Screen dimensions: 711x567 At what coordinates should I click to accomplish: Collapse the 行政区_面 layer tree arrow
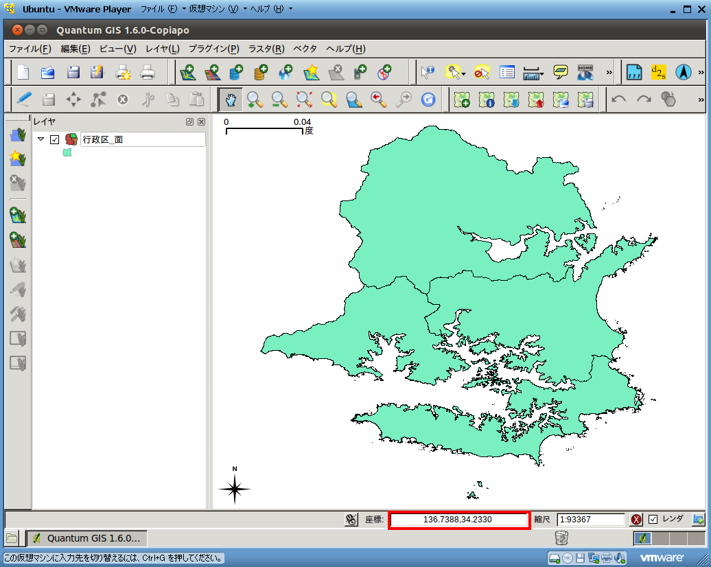[x=41, y=139]
